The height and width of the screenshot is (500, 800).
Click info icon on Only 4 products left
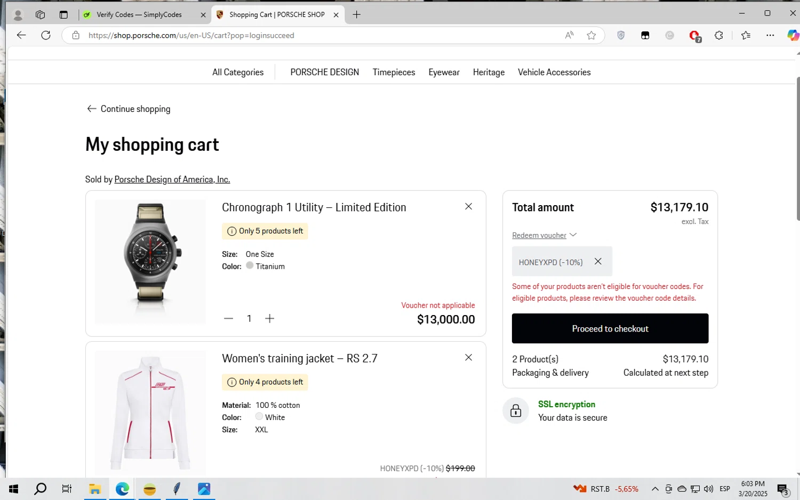[231, 382]
